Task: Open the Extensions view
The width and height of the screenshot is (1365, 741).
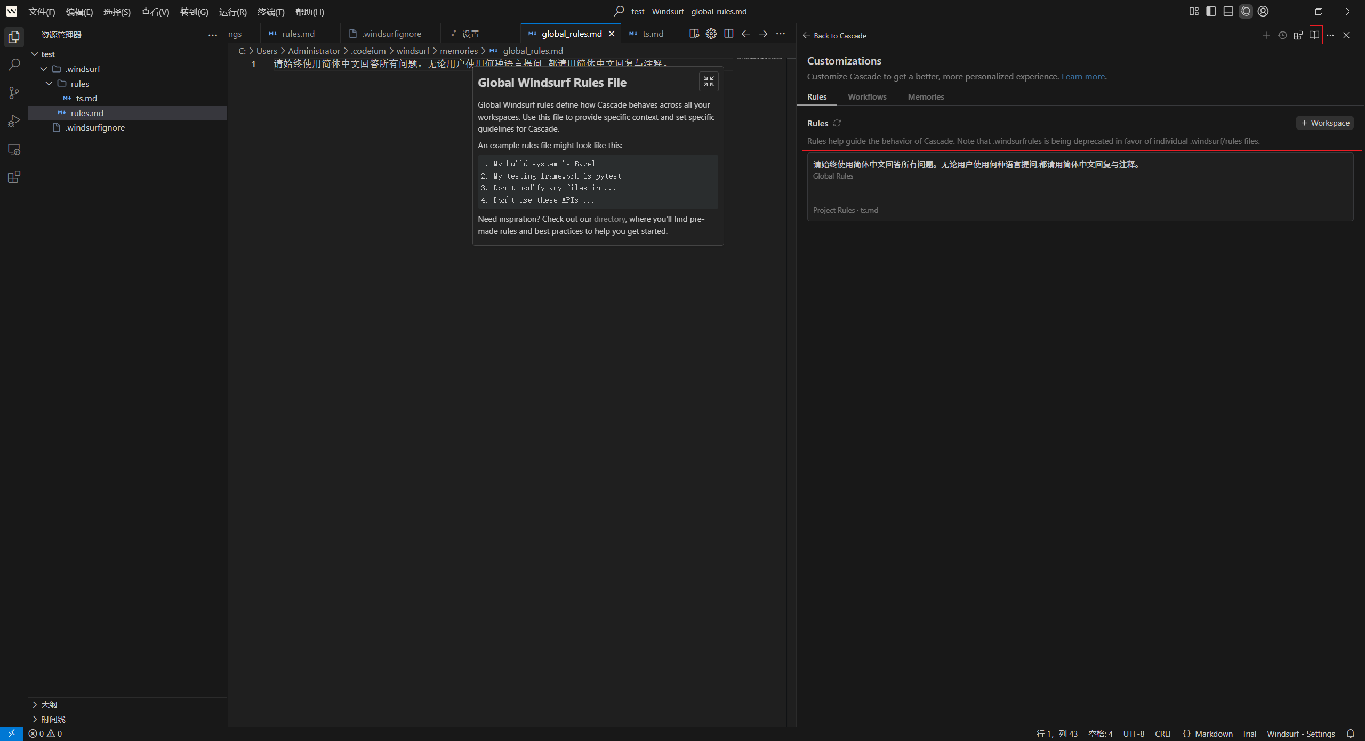Action: [x=14, y=177]
